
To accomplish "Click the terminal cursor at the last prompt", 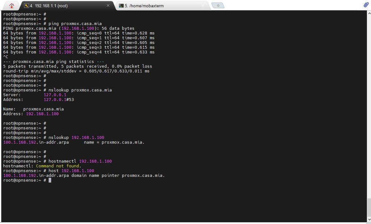I will (x=50, y=180).
